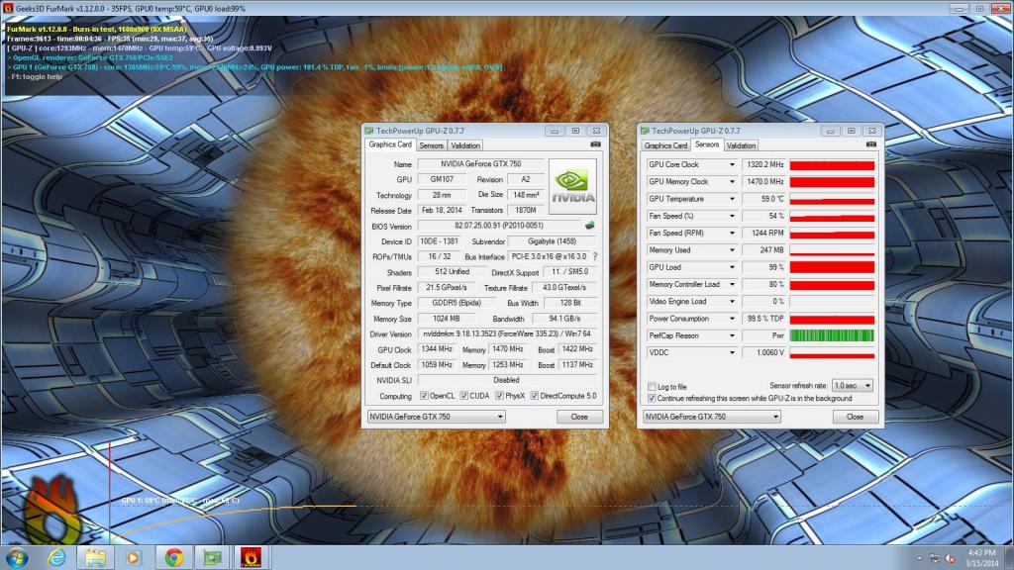Click the green chip icon beside BIOS Version
1014x570 pixels.
[590, 226]
